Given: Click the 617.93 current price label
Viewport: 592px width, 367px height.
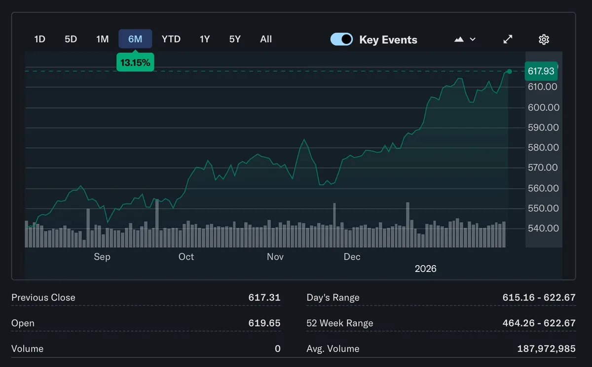Looking at the screenshot, I should pyautogui.click(x=541, y=71).
